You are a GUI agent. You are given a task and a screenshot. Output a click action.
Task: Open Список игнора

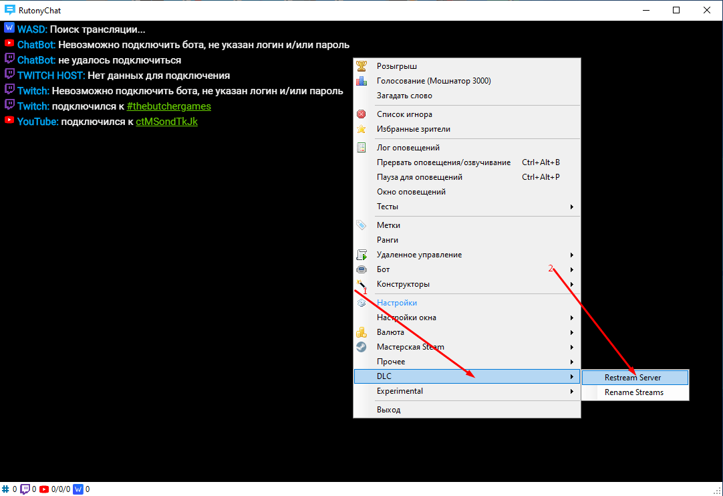[x=466, y=114]
